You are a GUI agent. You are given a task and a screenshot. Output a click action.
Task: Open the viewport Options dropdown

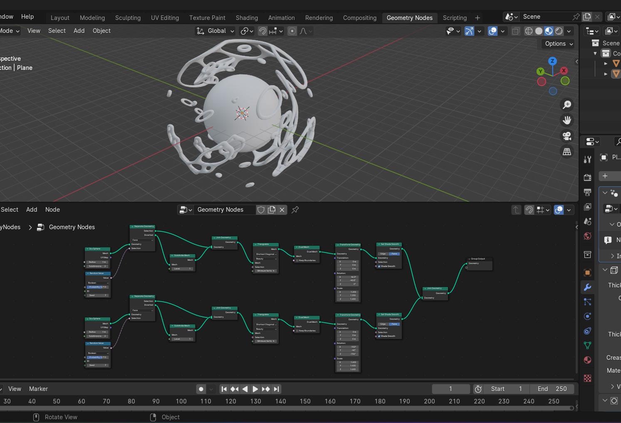click(559, 44)
